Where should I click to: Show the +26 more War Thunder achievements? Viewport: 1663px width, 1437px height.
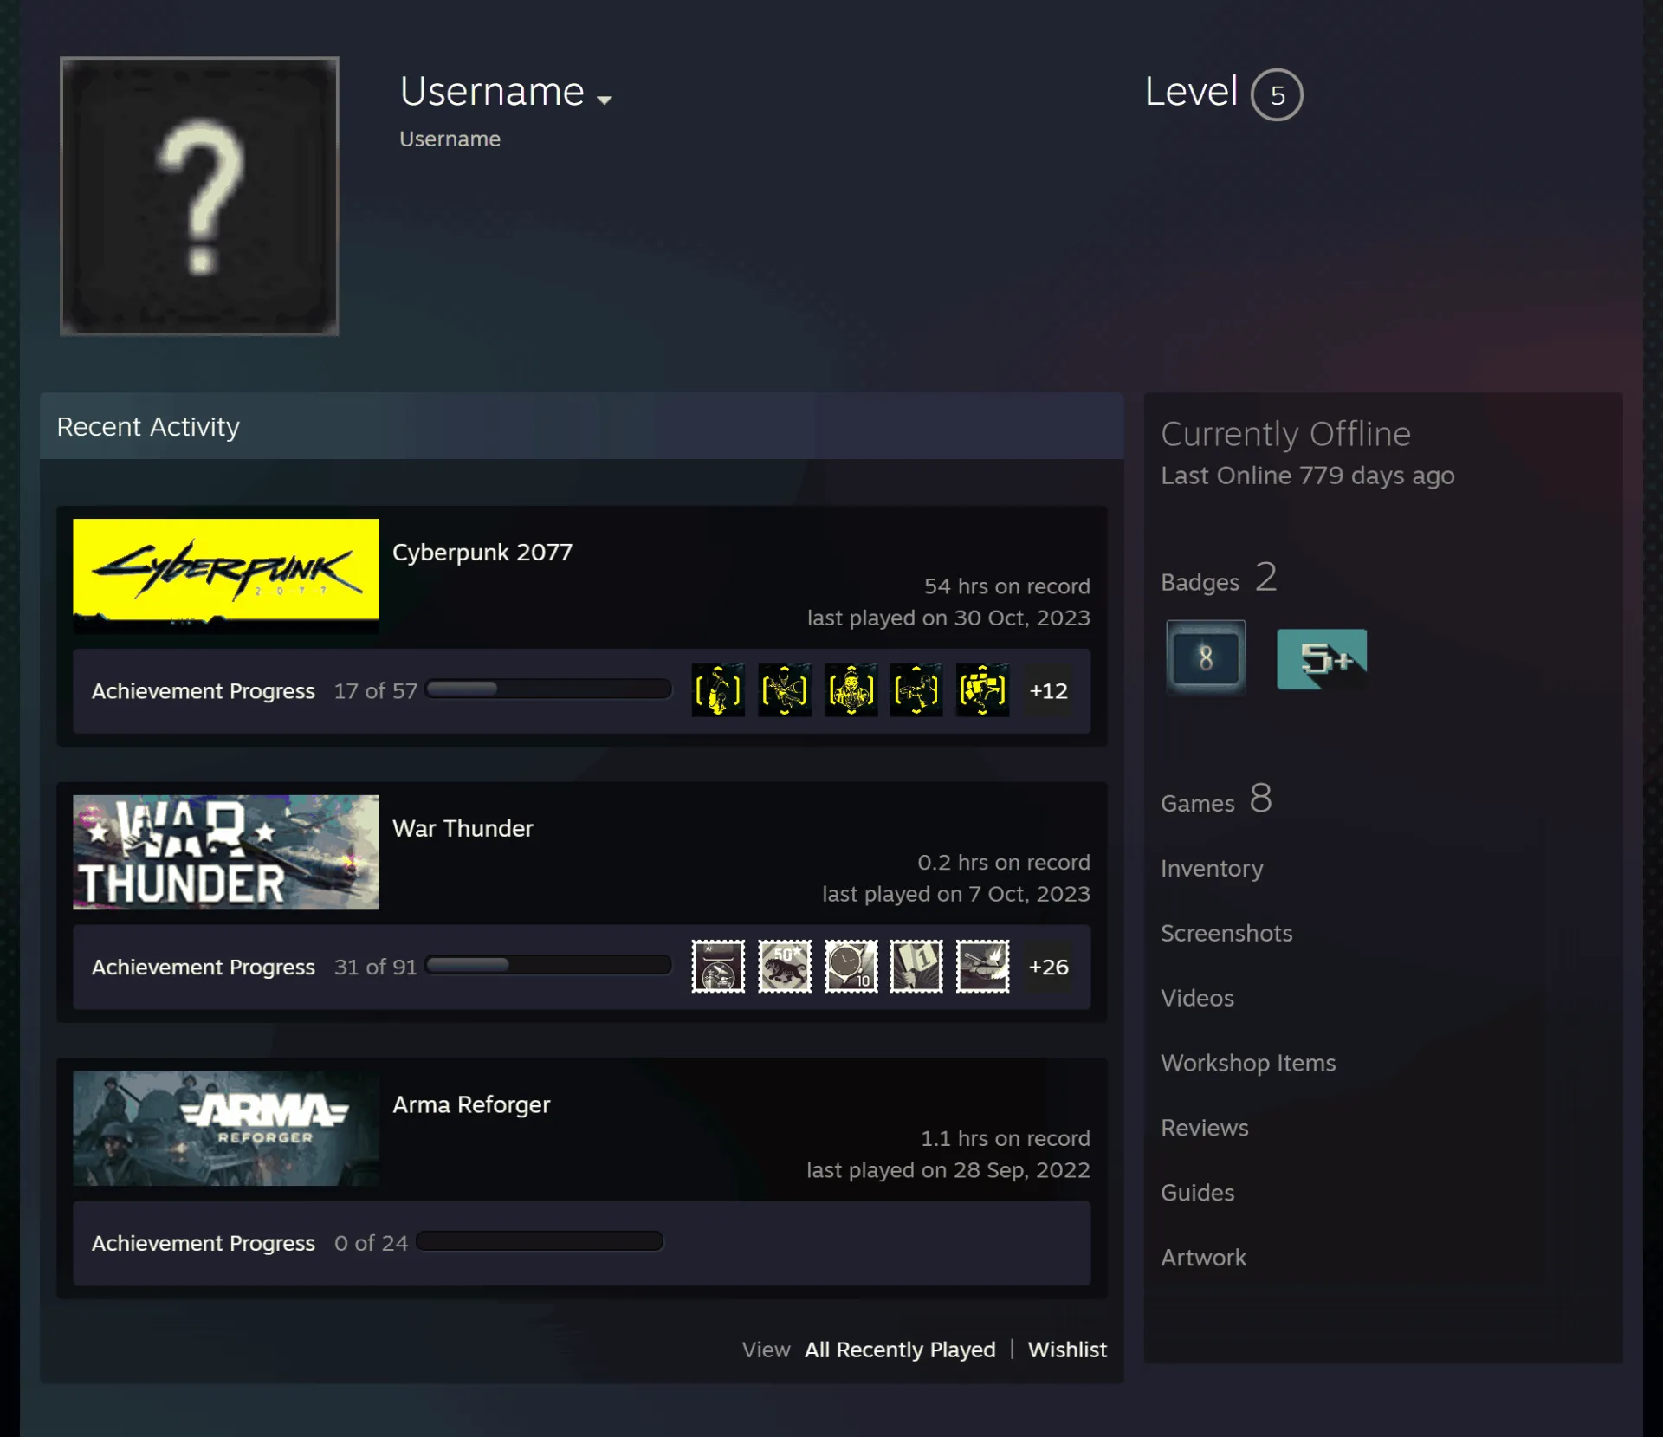[x=1048, y=966]
